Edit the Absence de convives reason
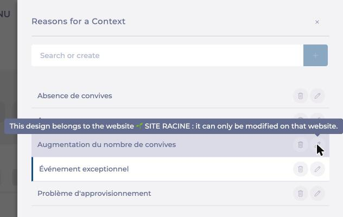The width and height of the screenshot is (343, 217). (x=317, y=96)
